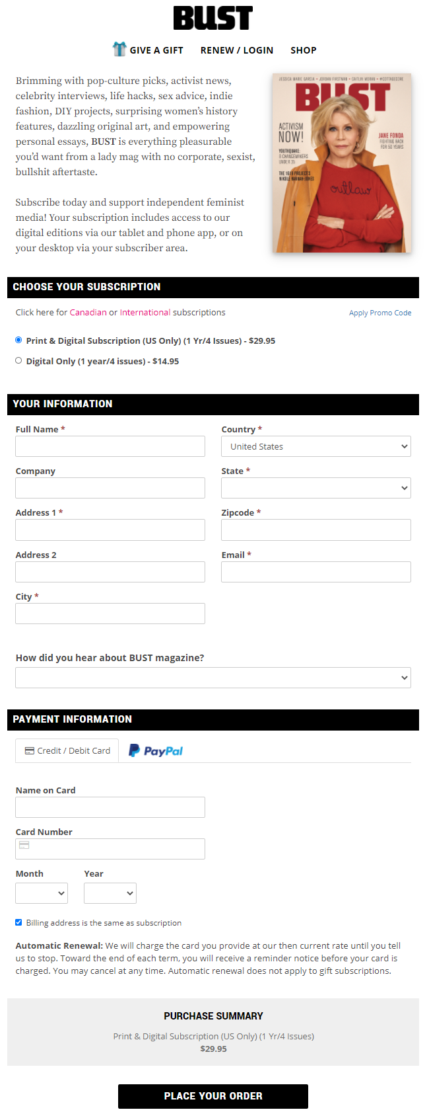427x1118 pixels.
Task: Open the expiration Year dropdown
Action: 110,893
